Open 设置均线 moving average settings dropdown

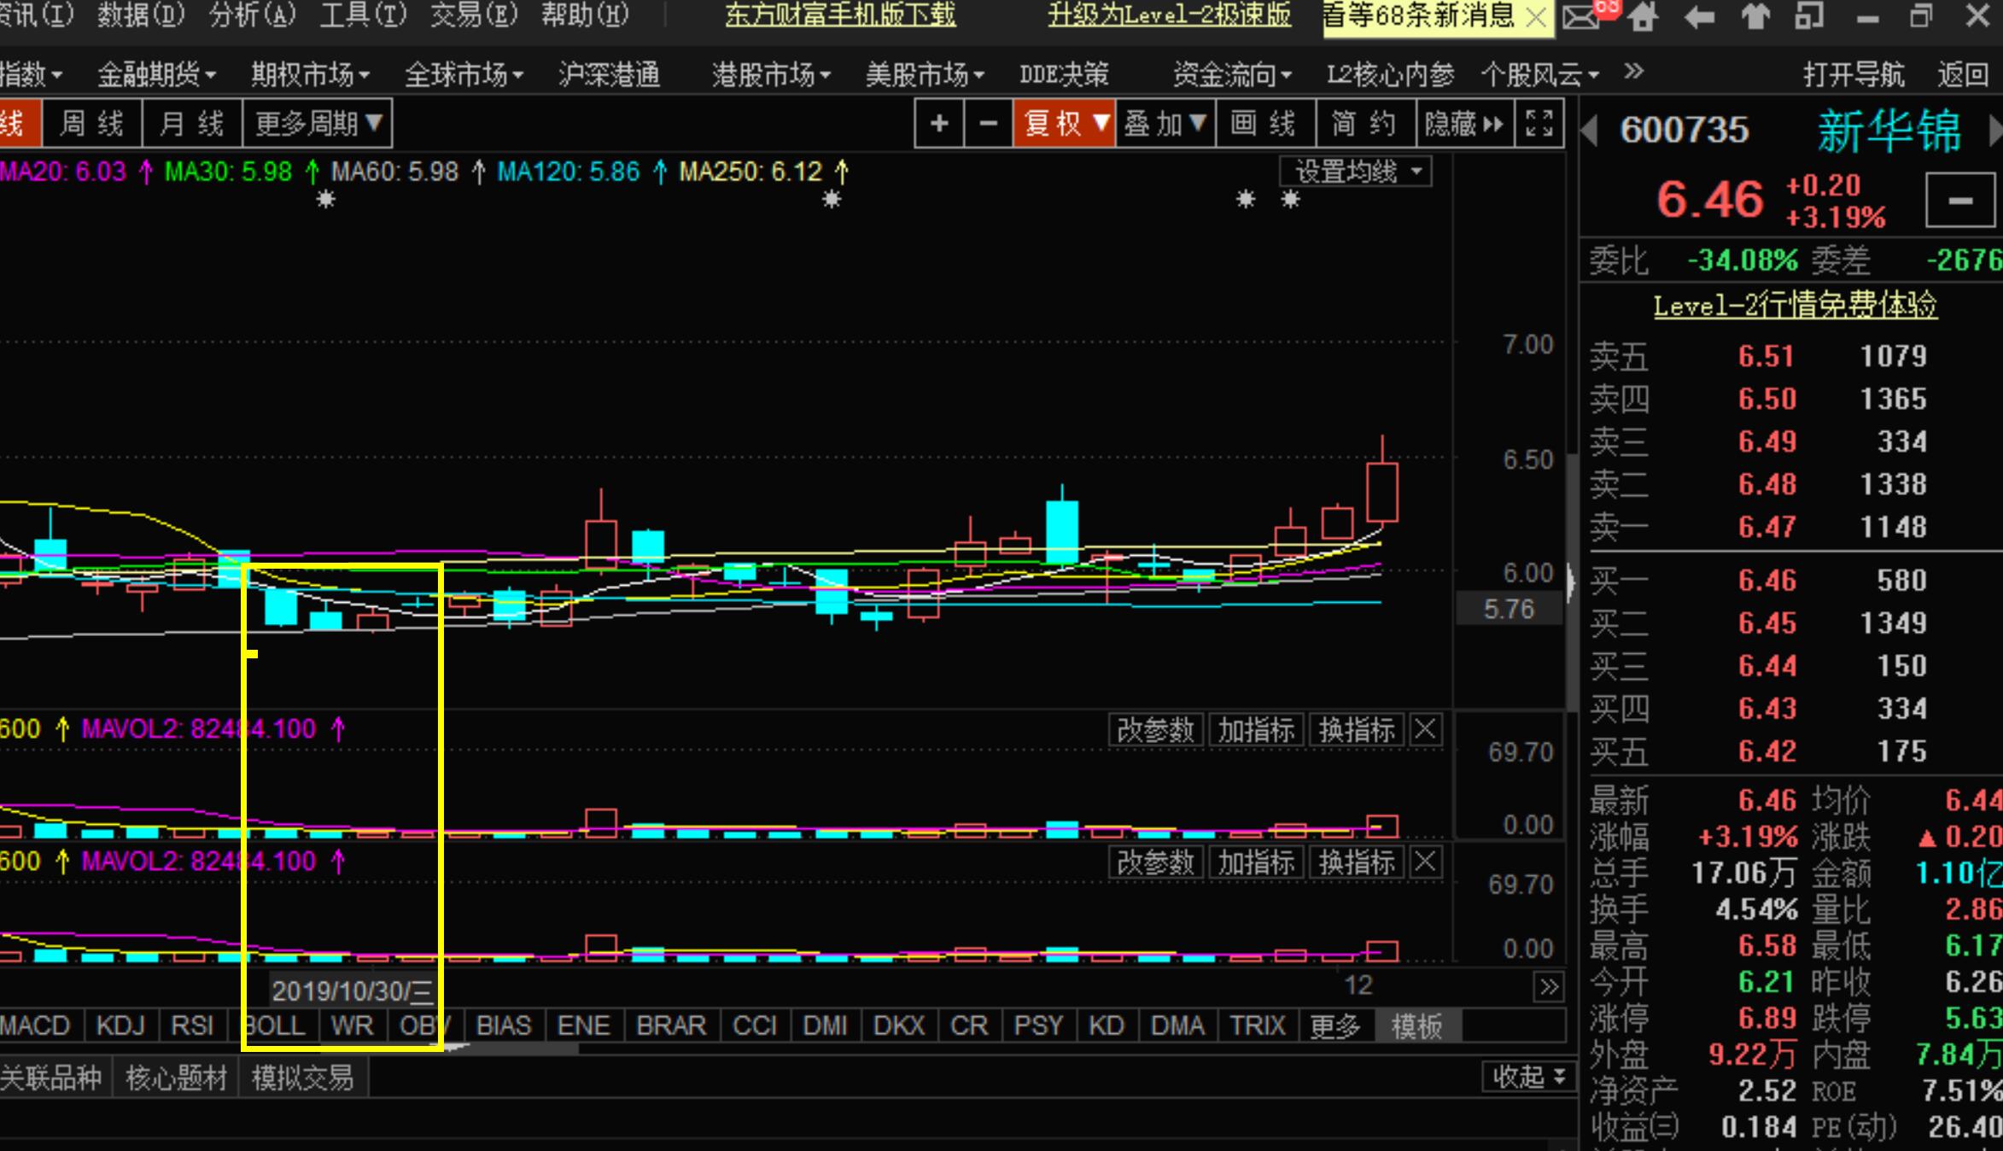point(1356,172)
